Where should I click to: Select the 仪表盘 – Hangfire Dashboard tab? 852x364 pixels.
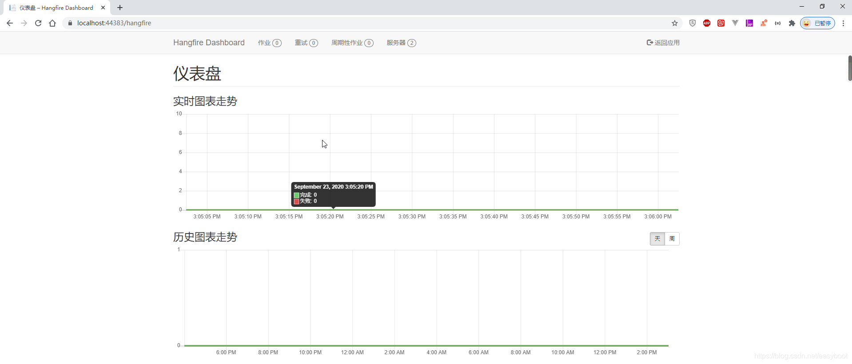tap(56, 8)
